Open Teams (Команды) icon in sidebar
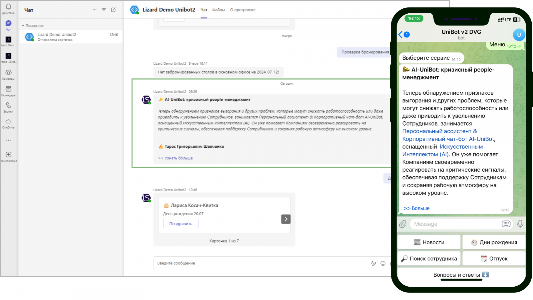 point(8,72)
